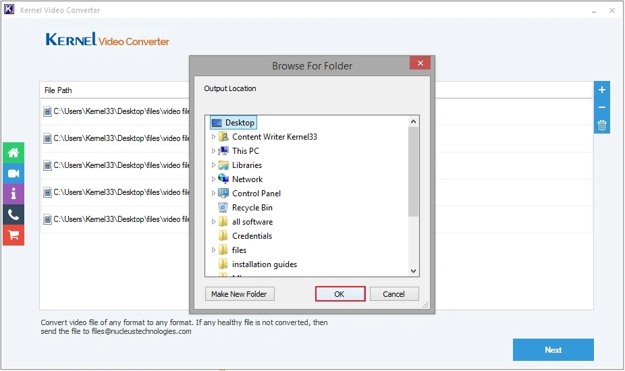Open the video camera sidebar icon
The width and height of the screenshot is (625, 371).
point(13,173)
